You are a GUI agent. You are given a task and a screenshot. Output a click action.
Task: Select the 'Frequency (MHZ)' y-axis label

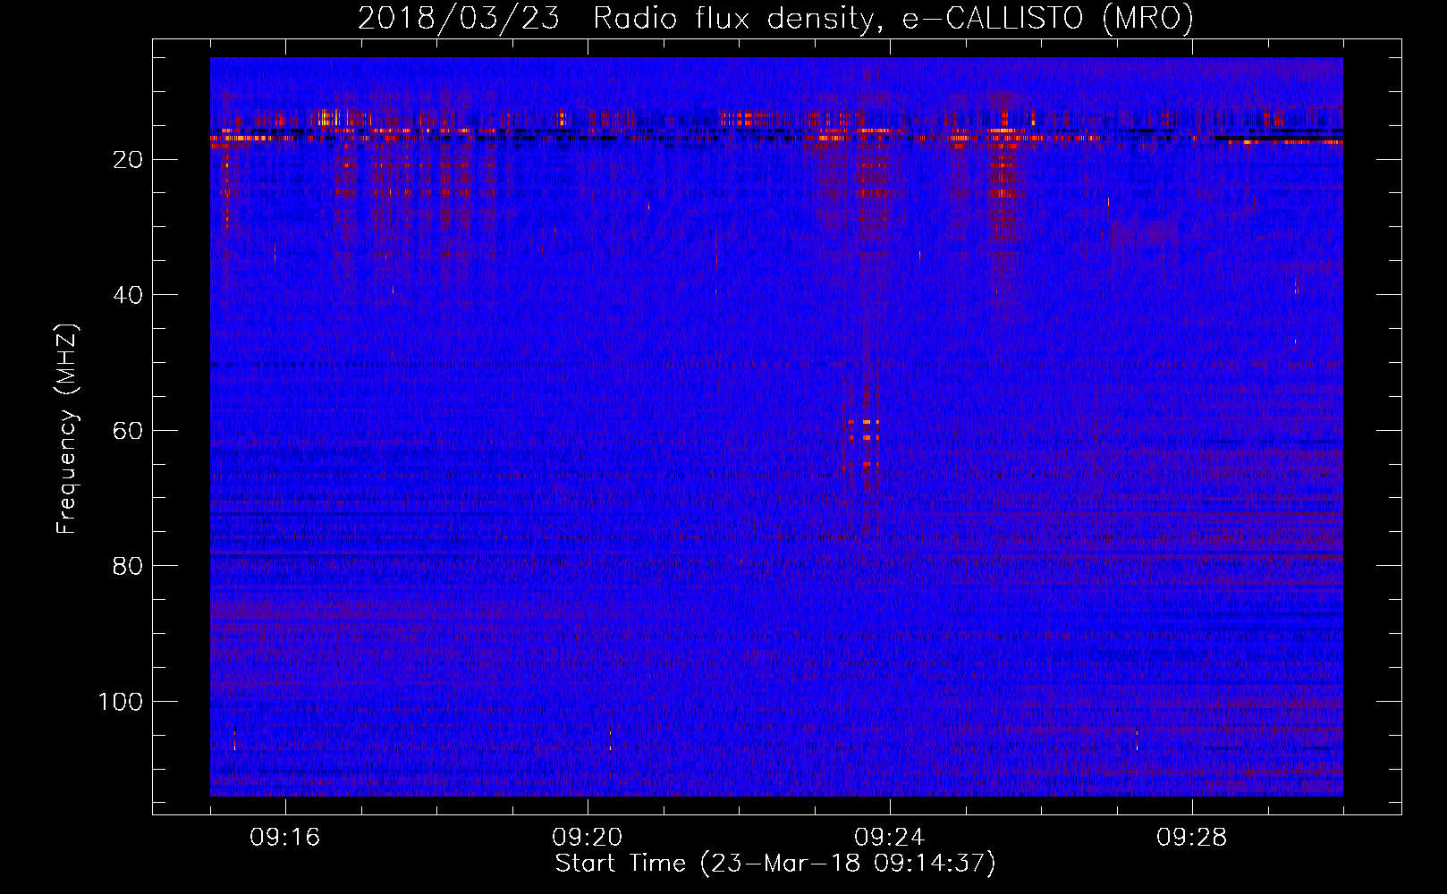pyautogui.click(x=67, y=429)
